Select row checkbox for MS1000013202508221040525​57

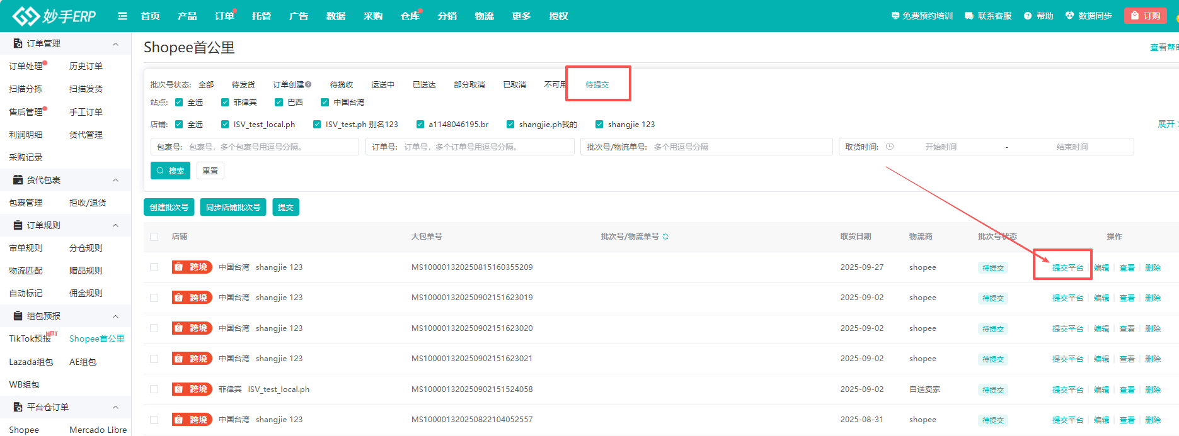click(x=154, y=420)
